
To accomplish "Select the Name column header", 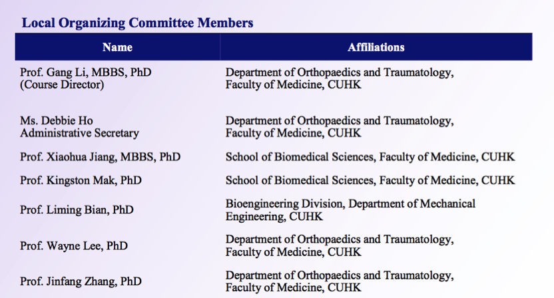I will [117, 47].
